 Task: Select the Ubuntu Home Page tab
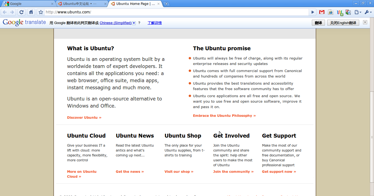click(135, 4)
